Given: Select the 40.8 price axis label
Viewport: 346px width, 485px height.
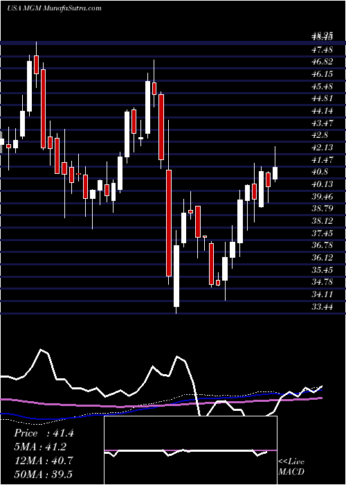Looking at the screenshot, I should click(320, 172).
